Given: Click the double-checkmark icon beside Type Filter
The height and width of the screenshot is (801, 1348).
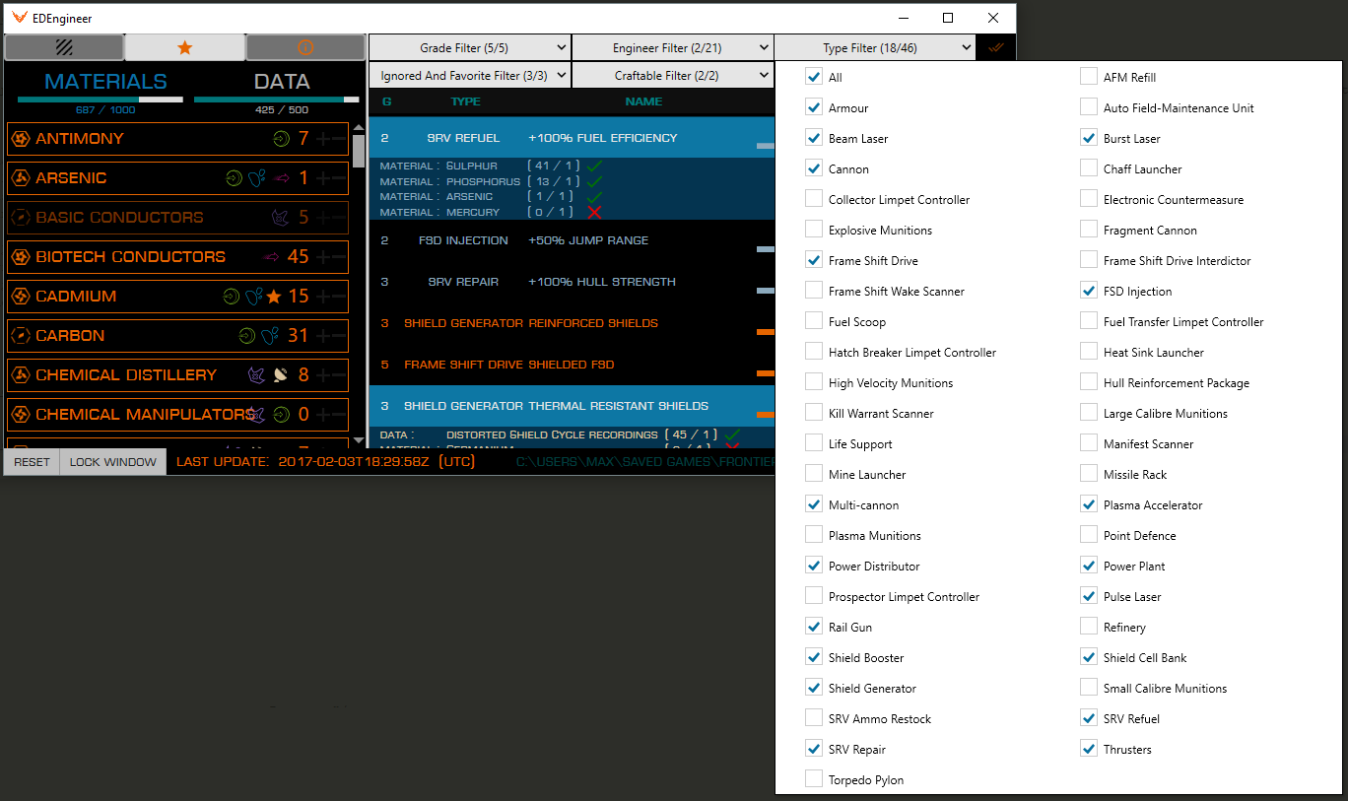Looking at the screenshot, I should click(x=995, y=47).
